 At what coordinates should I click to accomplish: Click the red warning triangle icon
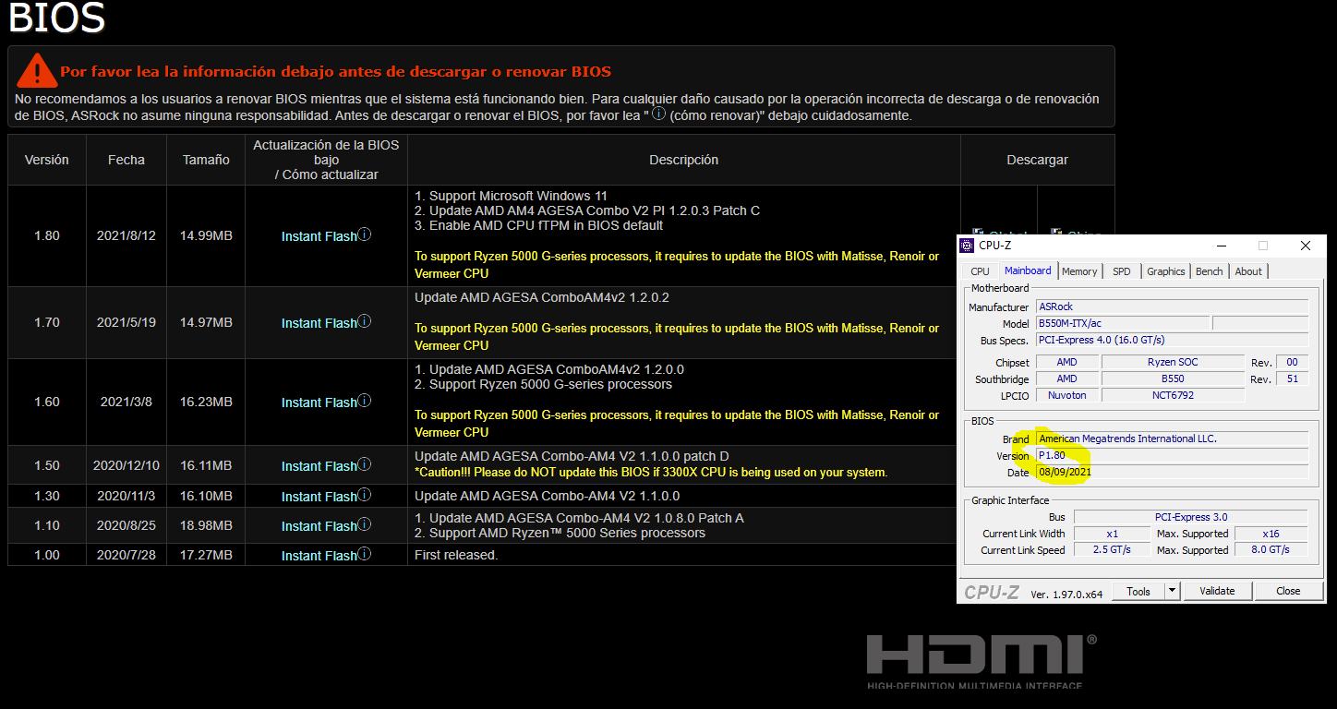click(37, 70)
